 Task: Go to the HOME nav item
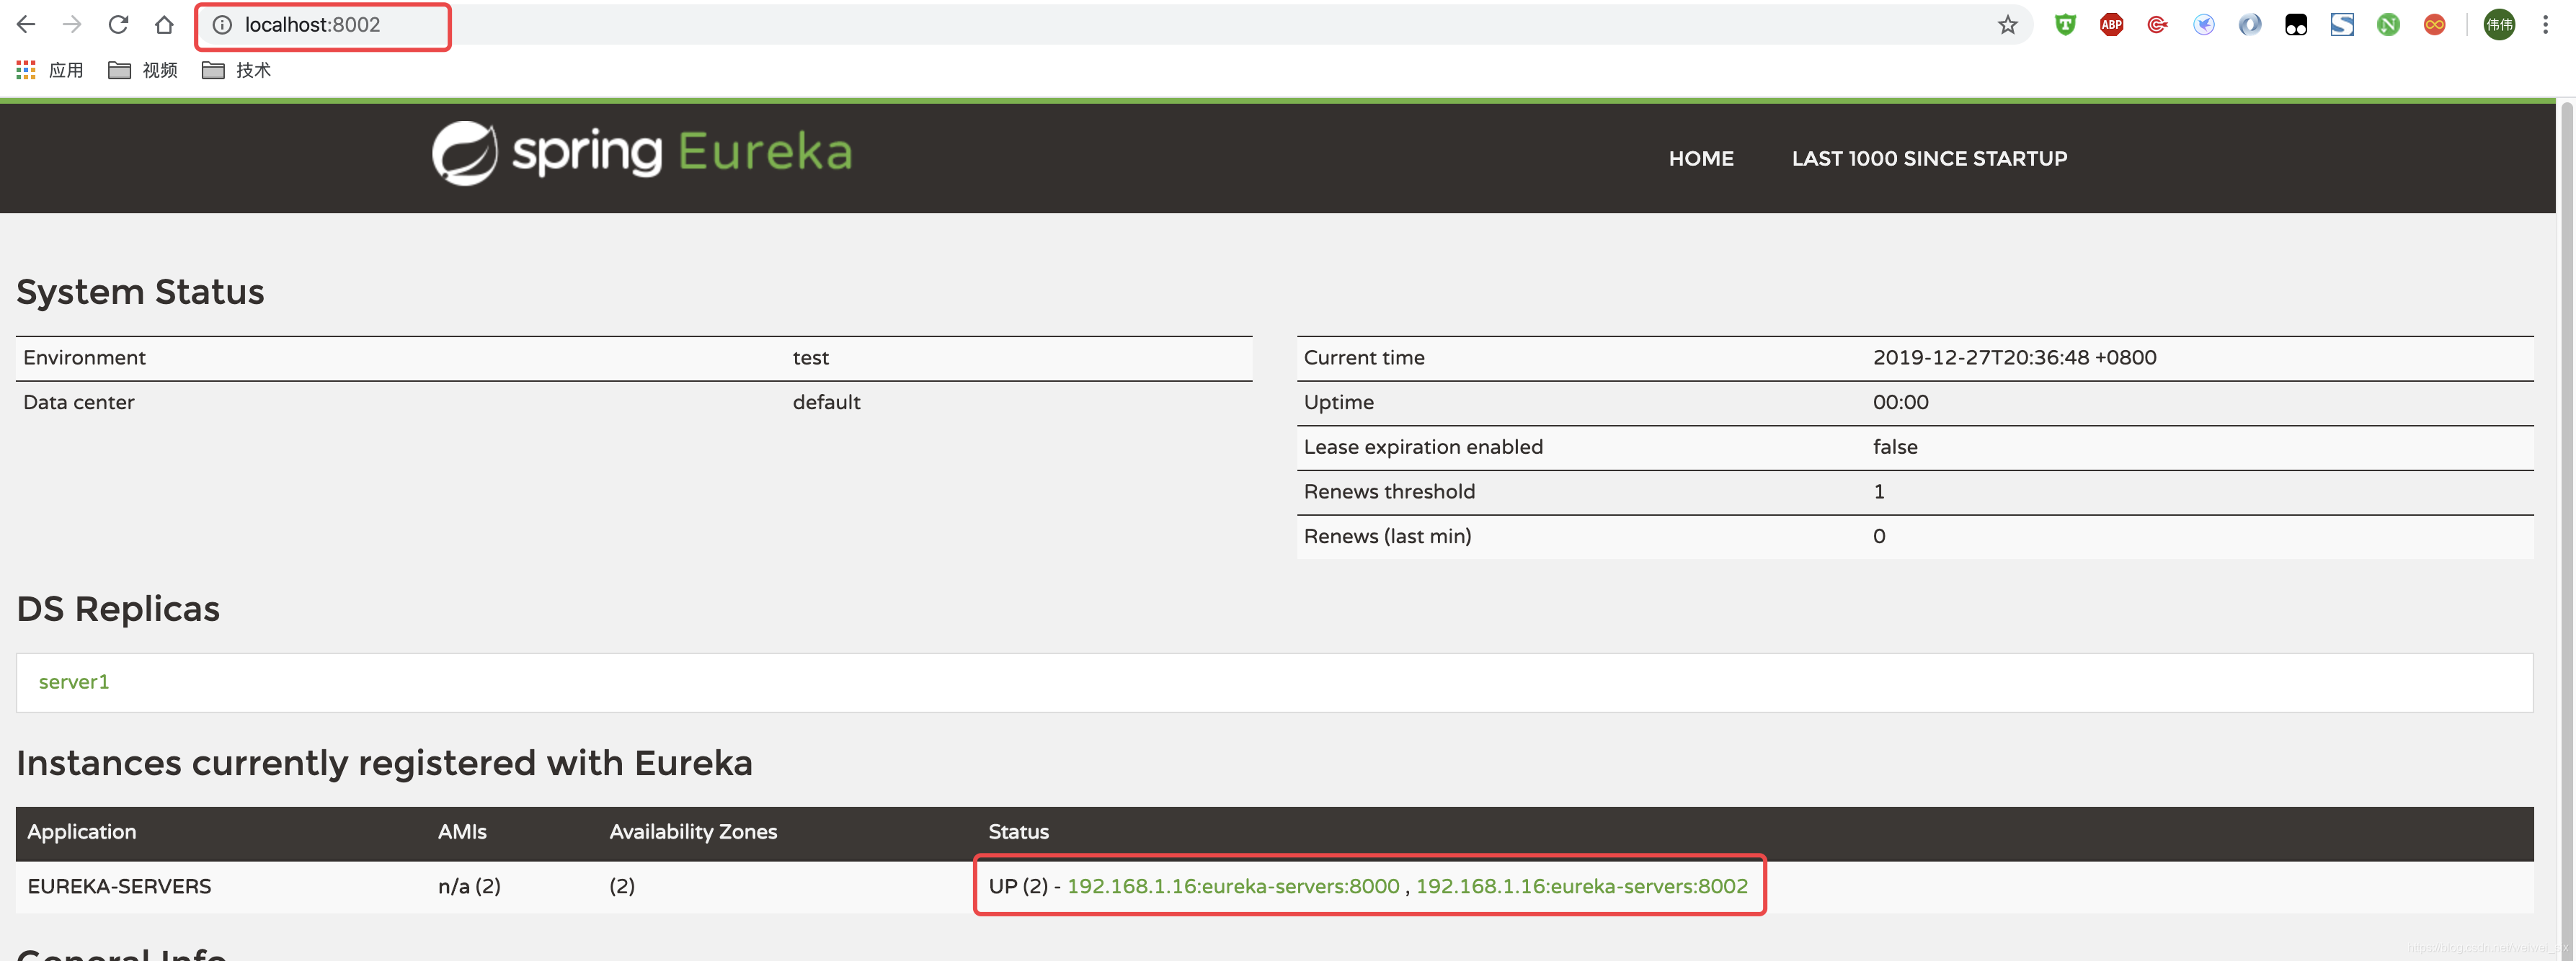[1700, 158]
